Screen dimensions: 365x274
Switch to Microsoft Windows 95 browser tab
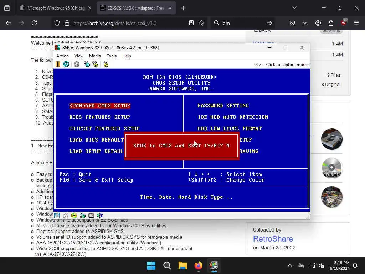click(56, 8)
